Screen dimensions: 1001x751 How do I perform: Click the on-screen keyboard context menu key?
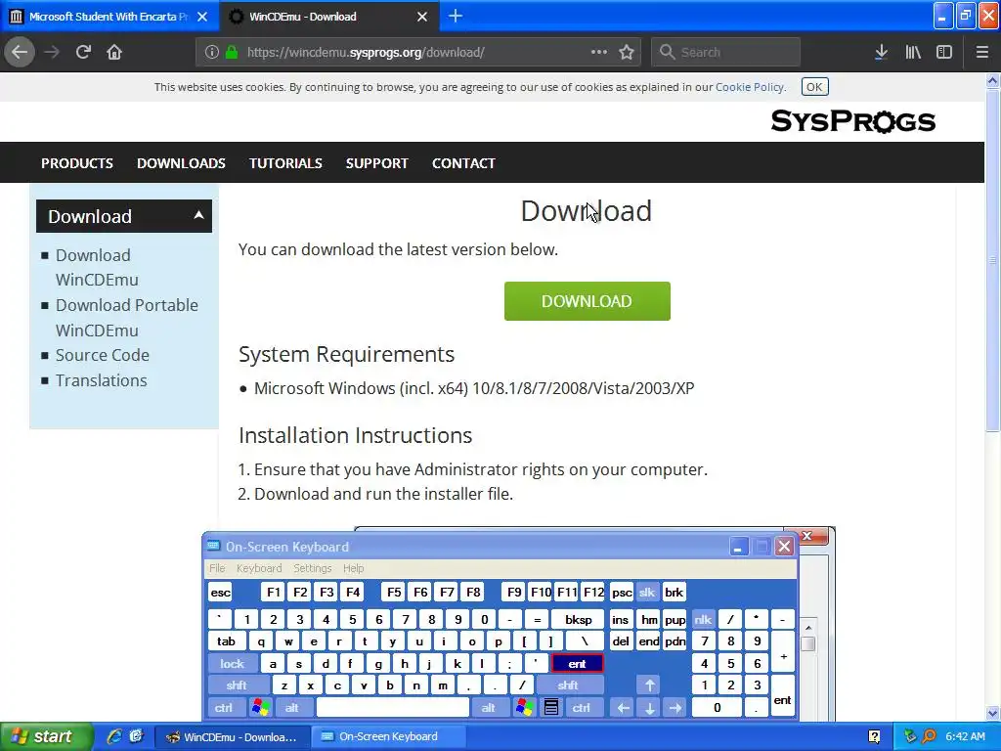coord(551,708)
